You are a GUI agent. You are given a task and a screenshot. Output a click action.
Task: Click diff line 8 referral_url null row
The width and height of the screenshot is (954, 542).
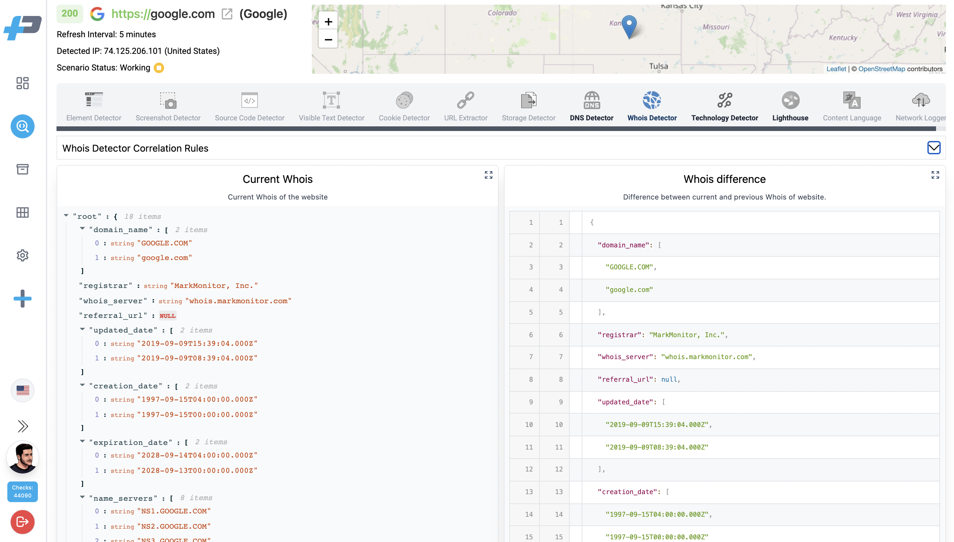coord(724,380)
